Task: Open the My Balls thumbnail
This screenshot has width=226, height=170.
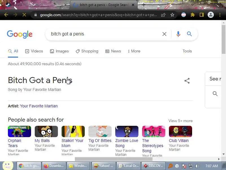Action: click(46, 131)
